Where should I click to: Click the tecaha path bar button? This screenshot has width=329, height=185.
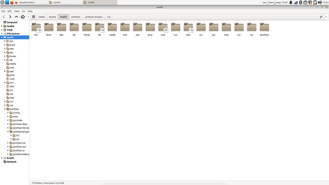pyautogui.click(x=52, y=17)
